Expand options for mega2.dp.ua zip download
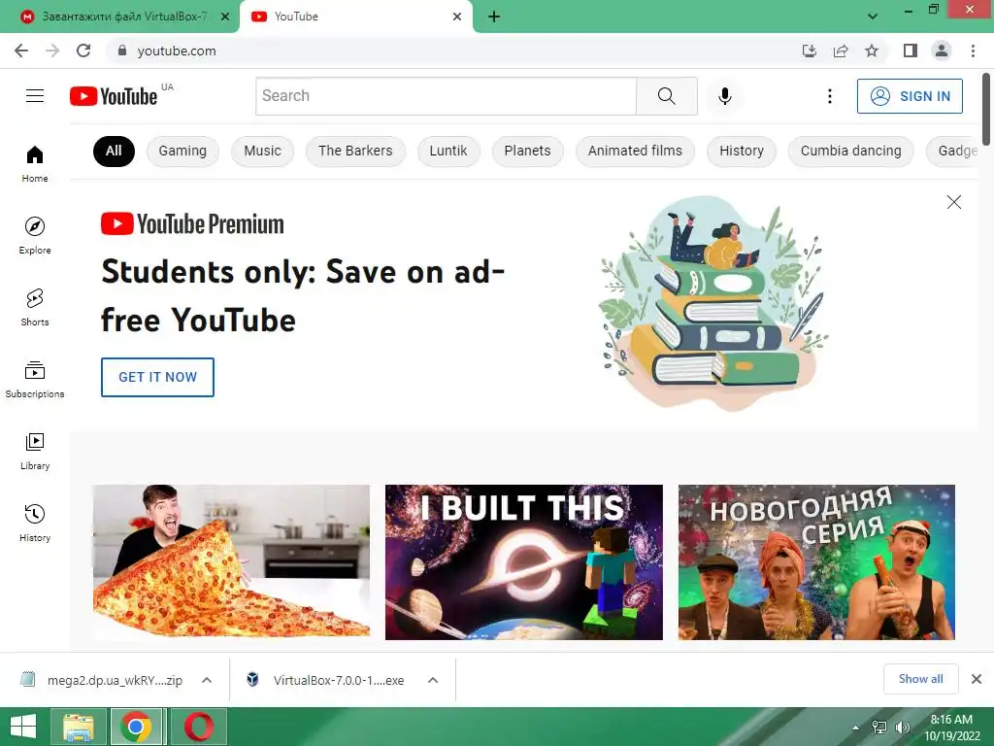Image resolution: width=994 pixels, height=746 pixels. click(207, 680)
